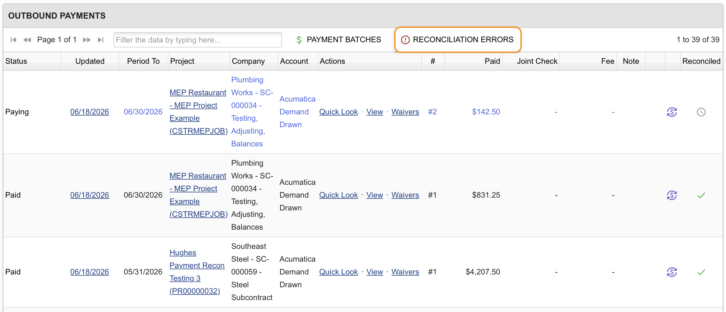Screen dimensions: 726x312
Task: Click the Page 1 of 1 indicator
Action: coord(57,40)
